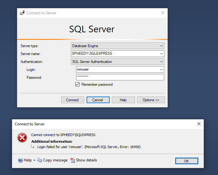Click the Connect to Server title icon

(x=22, y=13)
